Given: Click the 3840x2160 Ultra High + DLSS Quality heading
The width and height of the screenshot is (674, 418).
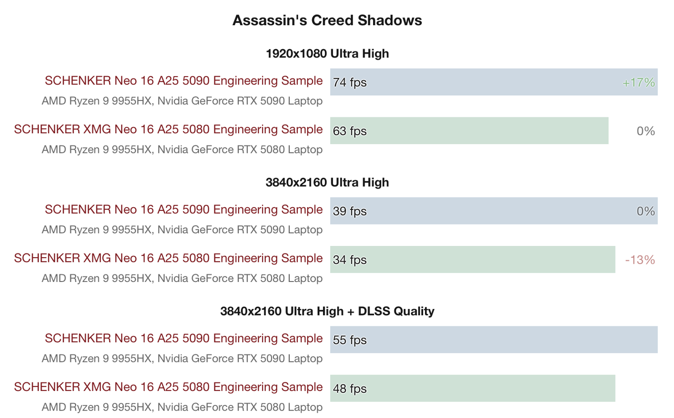Looking at the screenshot, I should pos(327,311).
